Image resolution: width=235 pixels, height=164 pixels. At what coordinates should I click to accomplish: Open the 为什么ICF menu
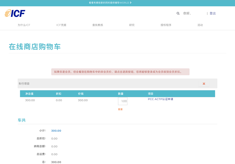[24, 25]
